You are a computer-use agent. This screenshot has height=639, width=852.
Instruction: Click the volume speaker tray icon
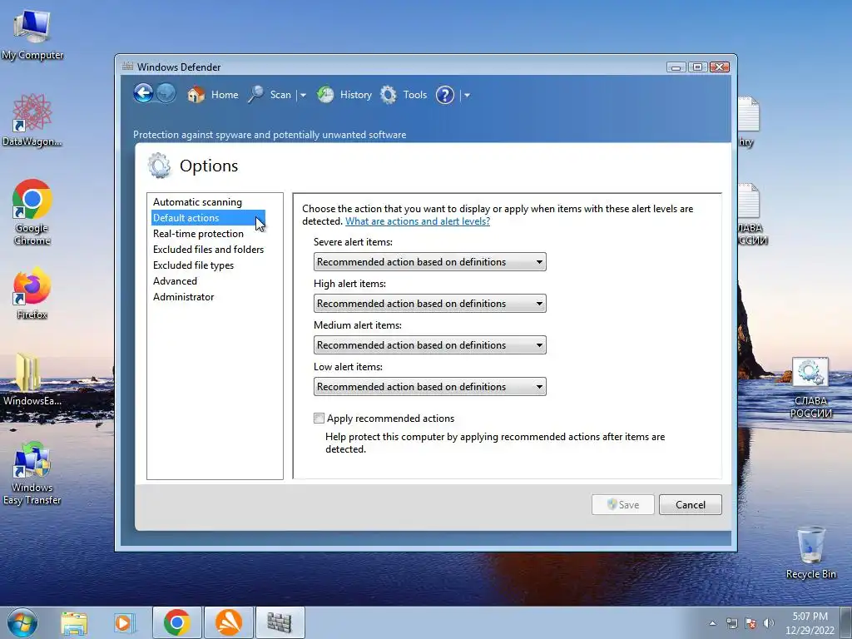coord(768,623)
